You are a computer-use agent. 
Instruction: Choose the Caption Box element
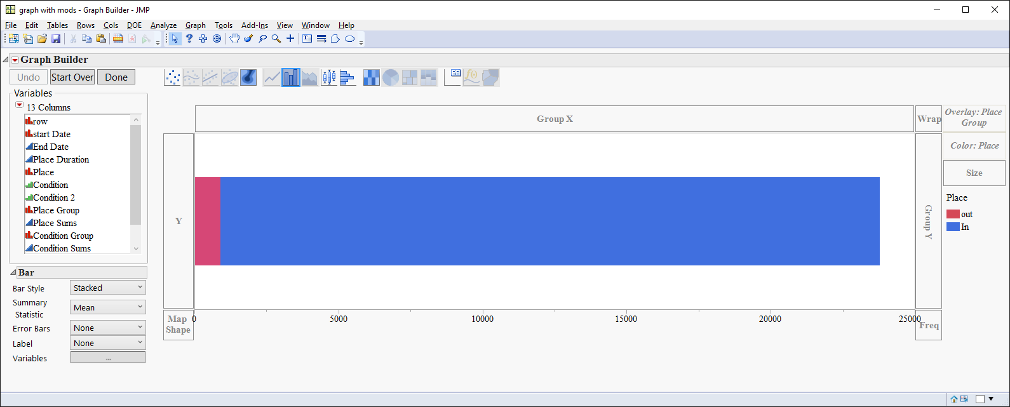click(x=453, y=77)
